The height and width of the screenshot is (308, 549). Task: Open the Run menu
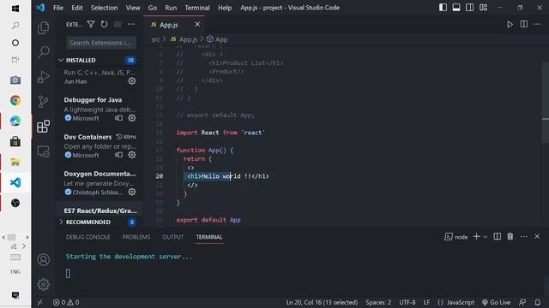pos(171,8)
